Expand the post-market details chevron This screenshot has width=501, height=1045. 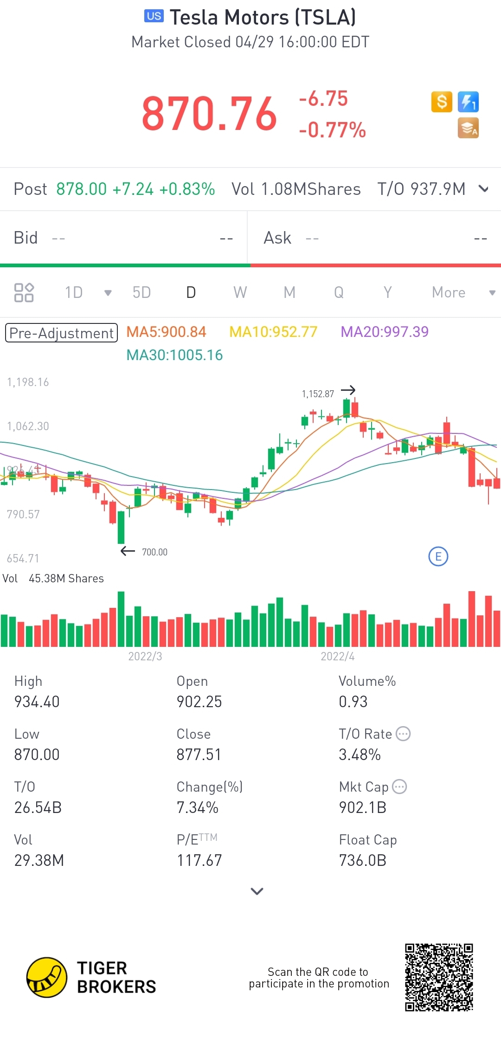coord(483,189)
